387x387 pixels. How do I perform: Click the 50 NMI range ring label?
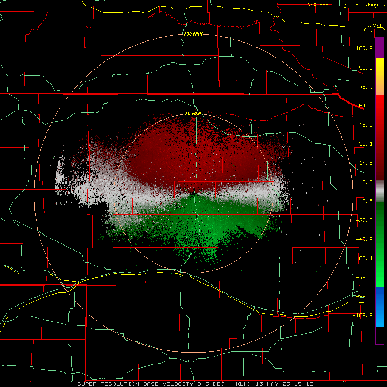193,114
